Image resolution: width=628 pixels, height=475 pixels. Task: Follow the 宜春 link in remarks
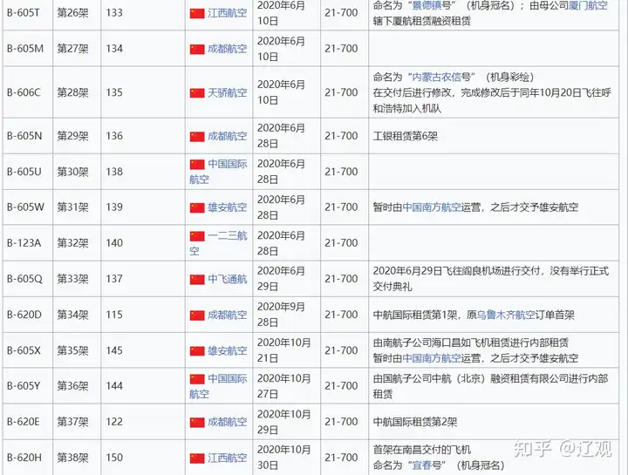click(x=422, y=465)
